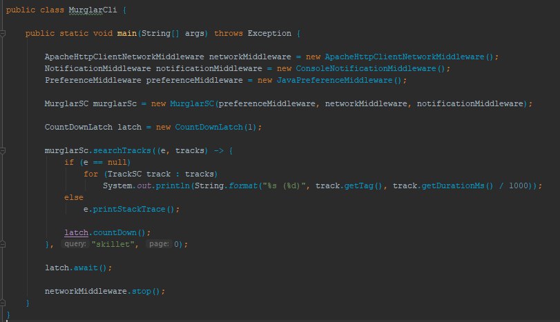Viewport: 560px width, 322px height.
Task: Toggle fold marker at lambda closing brace
Action: click(x=3, y=244)
